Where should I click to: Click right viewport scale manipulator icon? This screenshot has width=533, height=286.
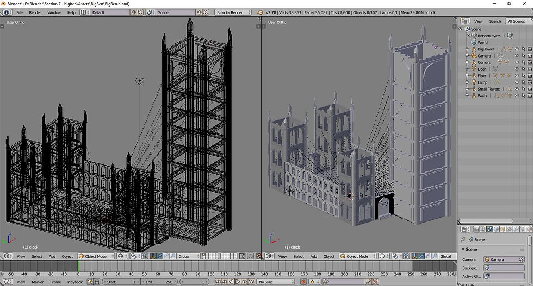[x=434, y=256]
